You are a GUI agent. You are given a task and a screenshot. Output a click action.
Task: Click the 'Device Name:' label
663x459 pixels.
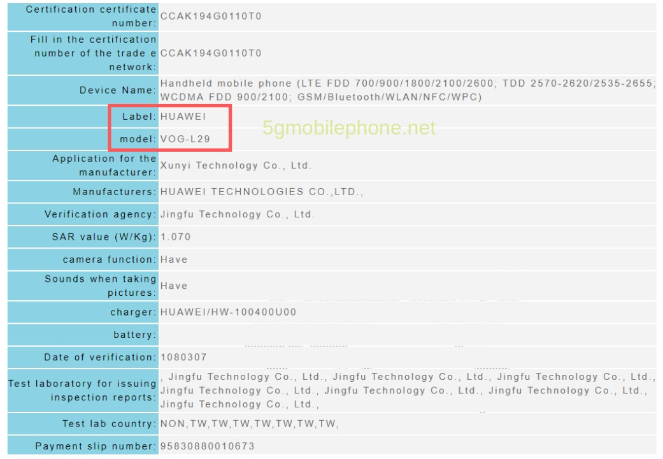coord(118,90)
